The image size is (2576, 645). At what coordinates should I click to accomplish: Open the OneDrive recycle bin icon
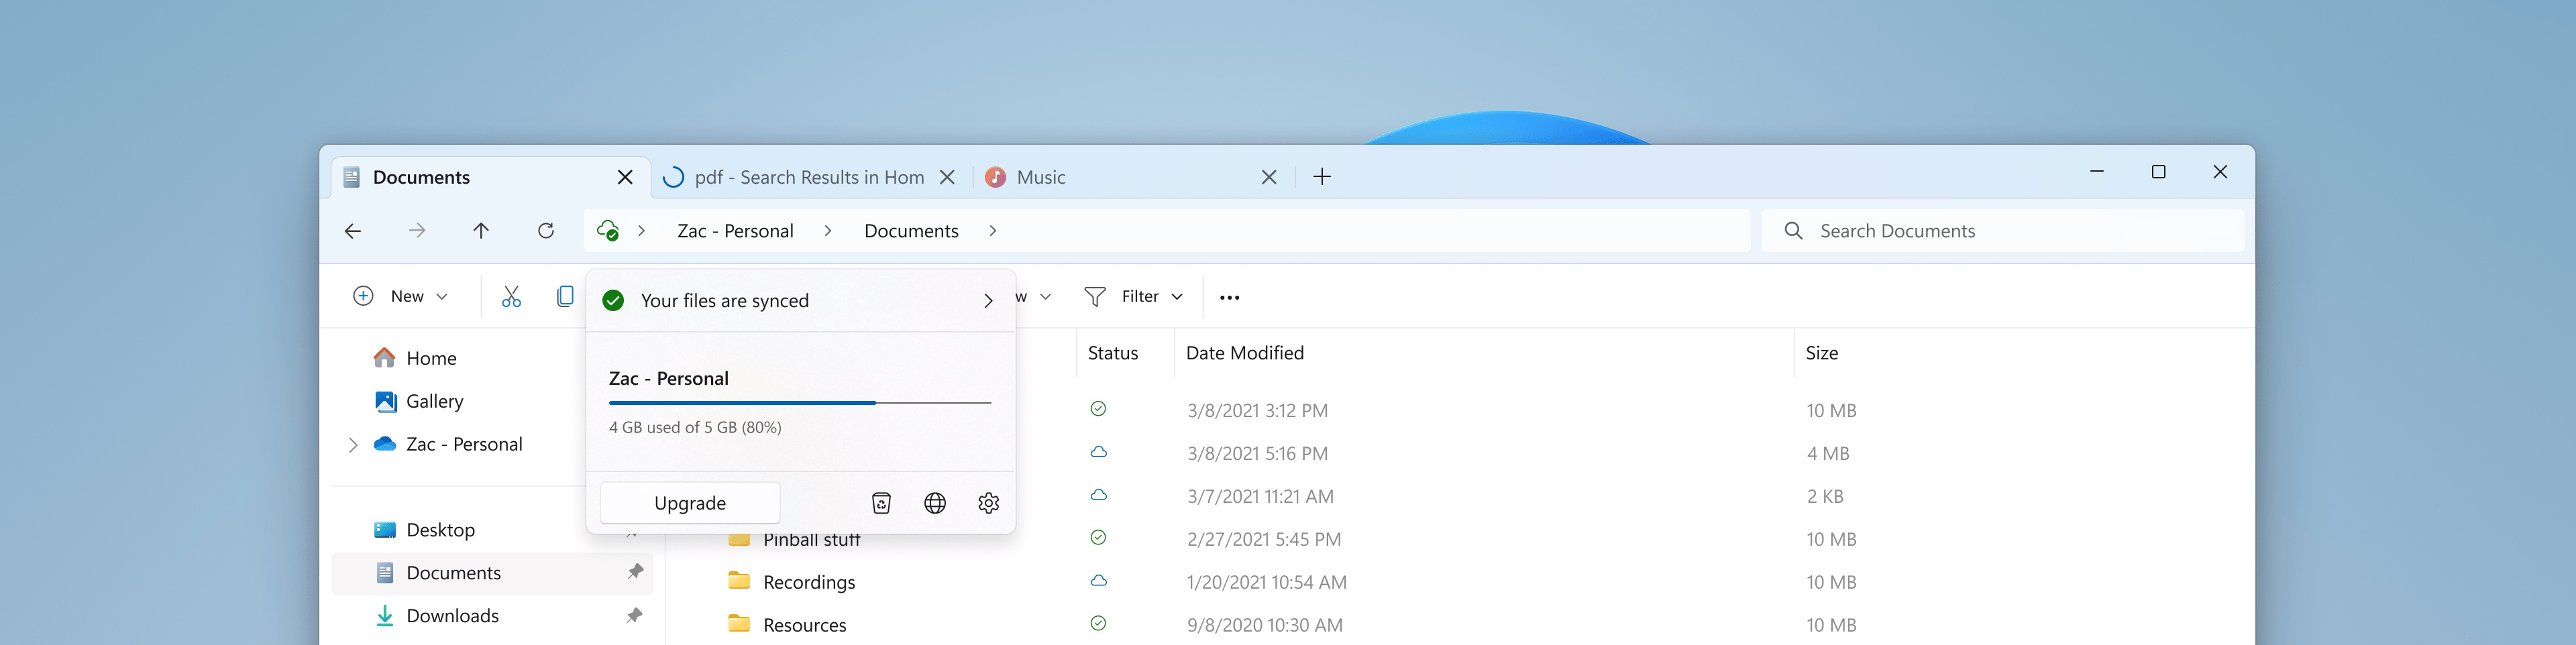[881, 503]
